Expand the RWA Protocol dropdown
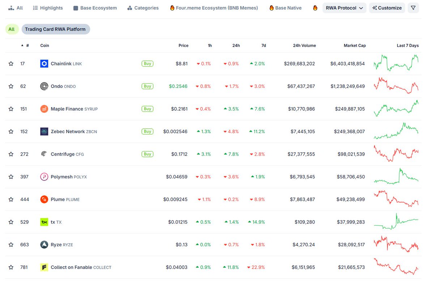Viewport: 434px width, 281px height. pyautogui.click(x=344, y=8)
